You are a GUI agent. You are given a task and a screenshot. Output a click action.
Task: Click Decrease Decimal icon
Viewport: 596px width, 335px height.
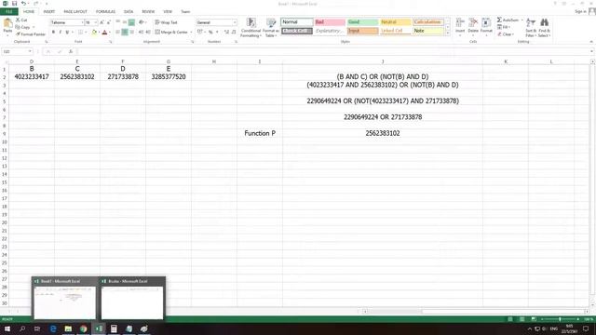coord(234,33)
